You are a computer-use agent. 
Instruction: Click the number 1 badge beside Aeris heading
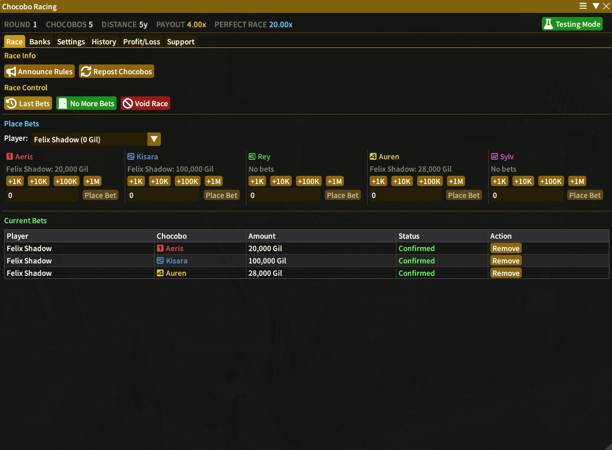click(x=10, y=157)
